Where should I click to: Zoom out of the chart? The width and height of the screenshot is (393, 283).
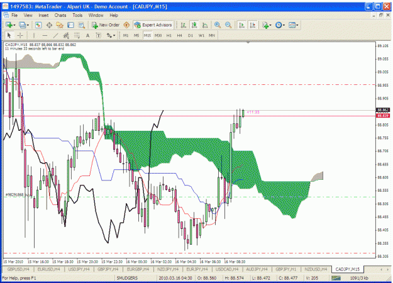point(228,25)
